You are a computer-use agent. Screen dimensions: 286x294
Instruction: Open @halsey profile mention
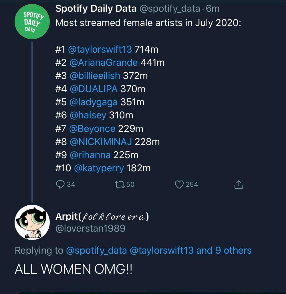tap(88, 115)
